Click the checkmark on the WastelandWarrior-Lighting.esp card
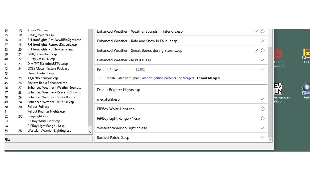 click(263, 128)
